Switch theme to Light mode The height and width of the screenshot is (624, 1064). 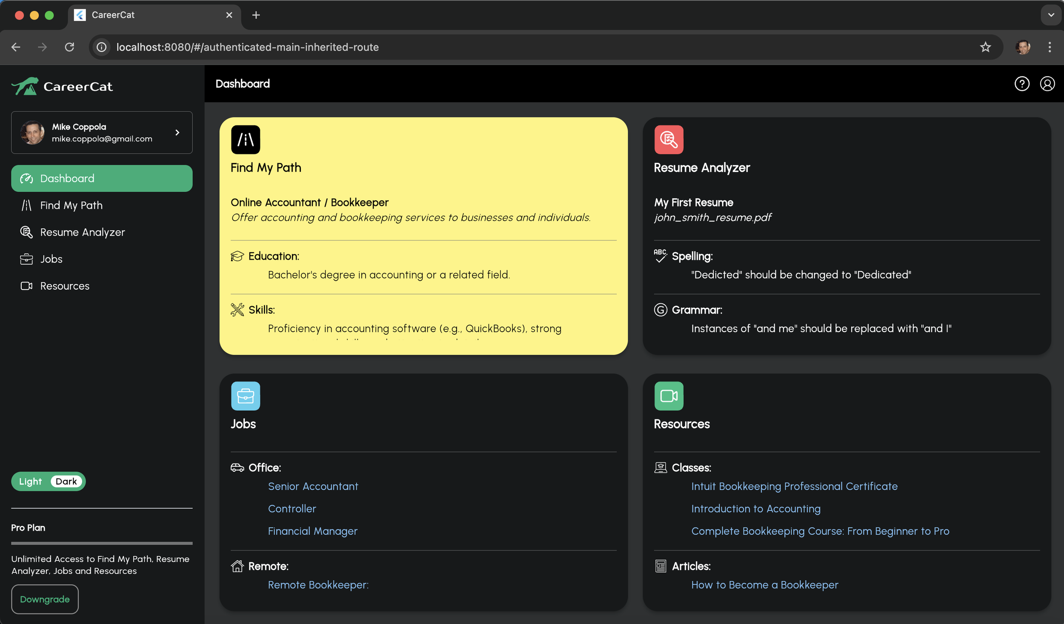tap(31, 481)
